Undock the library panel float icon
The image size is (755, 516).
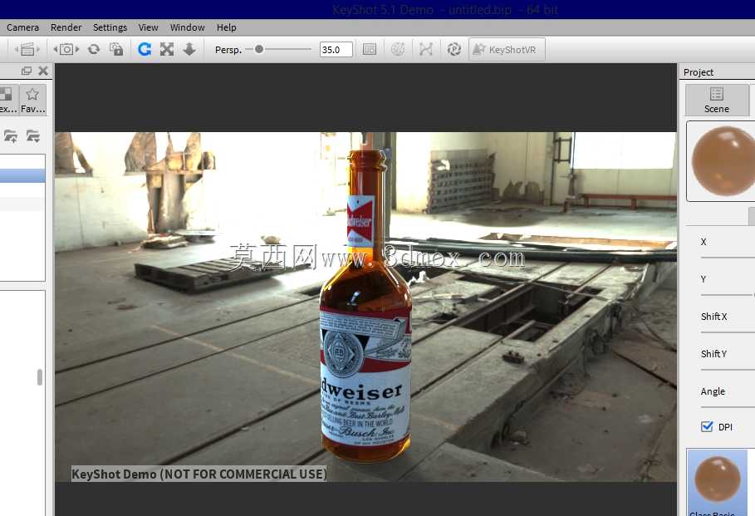click(x=27, y=71)
